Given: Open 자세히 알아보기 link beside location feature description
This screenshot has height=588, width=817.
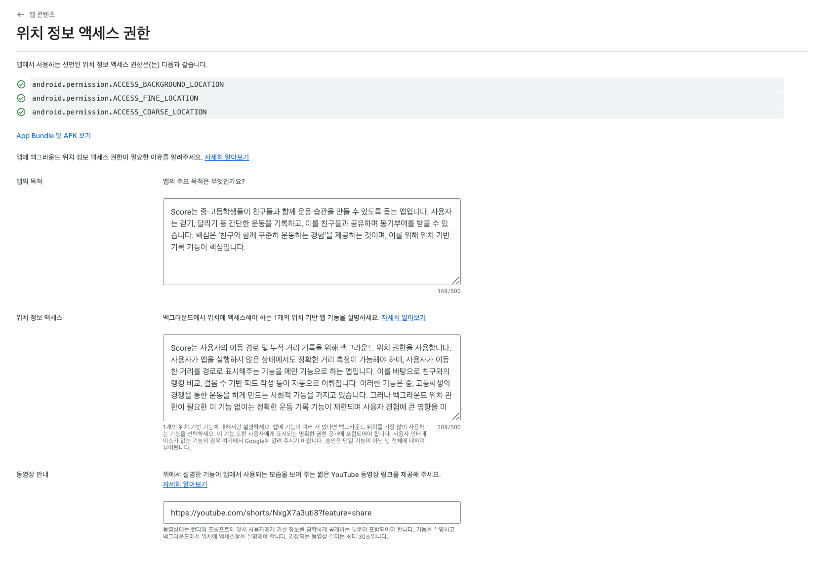Looking at the screenshot, I should pyautogui.click(x=404, y=318).
